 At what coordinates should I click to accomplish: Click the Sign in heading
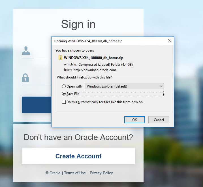tap(78, 24)
